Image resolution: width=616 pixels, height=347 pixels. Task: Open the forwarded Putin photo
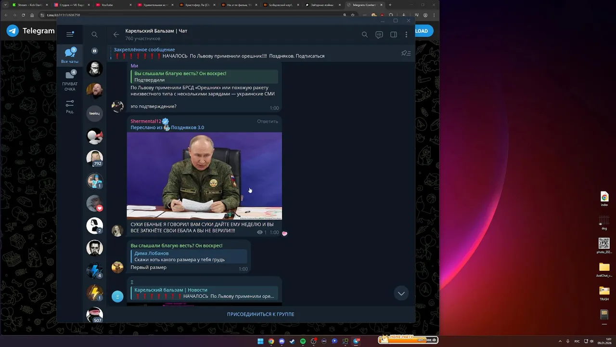tap(204, 176)
